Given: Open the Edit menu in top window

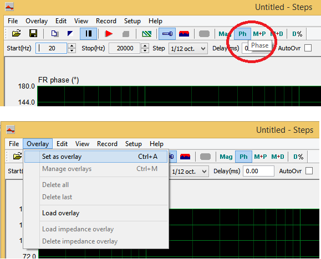Looking at the screenshot, I should [61, 21].
